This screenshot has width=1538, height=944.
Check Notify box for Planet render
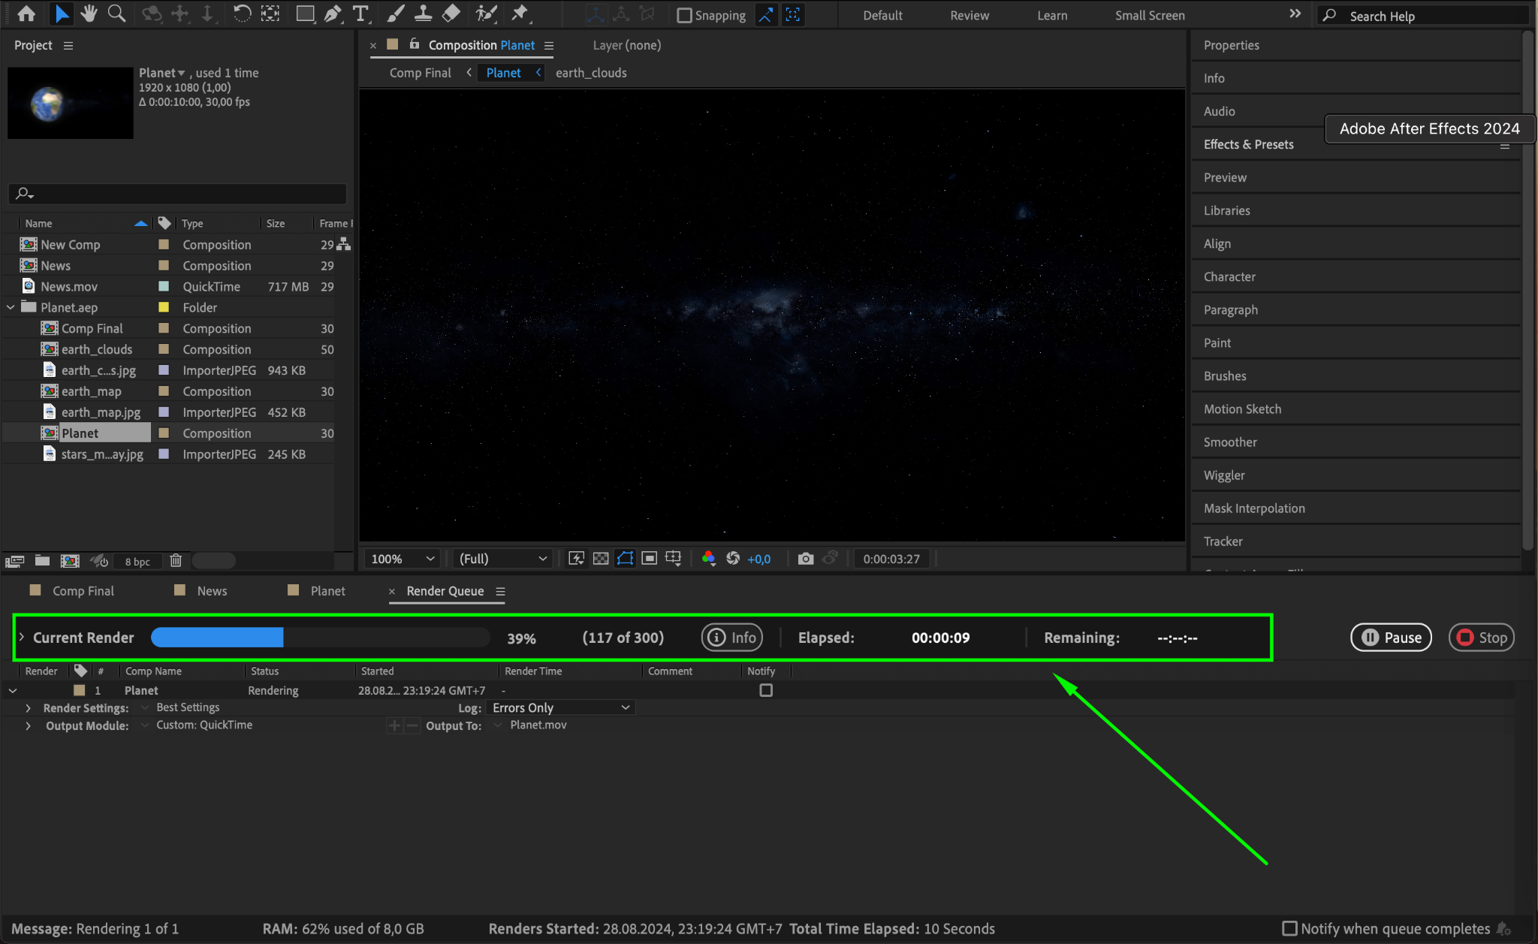click(765, 690)
